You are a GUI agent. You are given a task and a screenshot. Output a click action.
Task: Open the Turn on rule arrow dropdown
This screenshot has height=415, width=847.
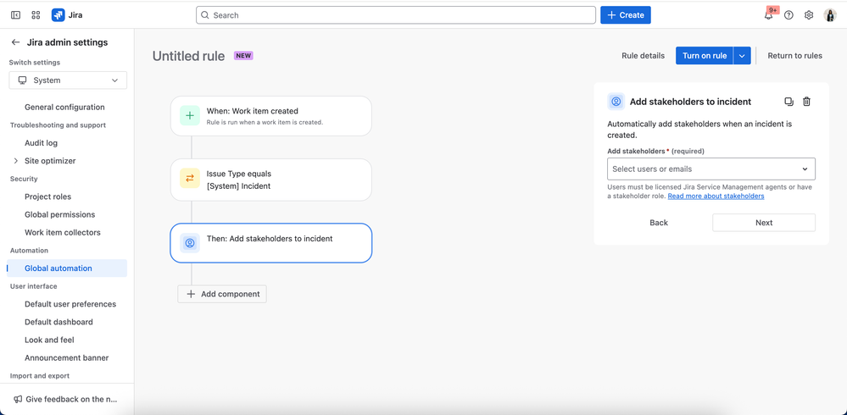click(x=742, y=56)
